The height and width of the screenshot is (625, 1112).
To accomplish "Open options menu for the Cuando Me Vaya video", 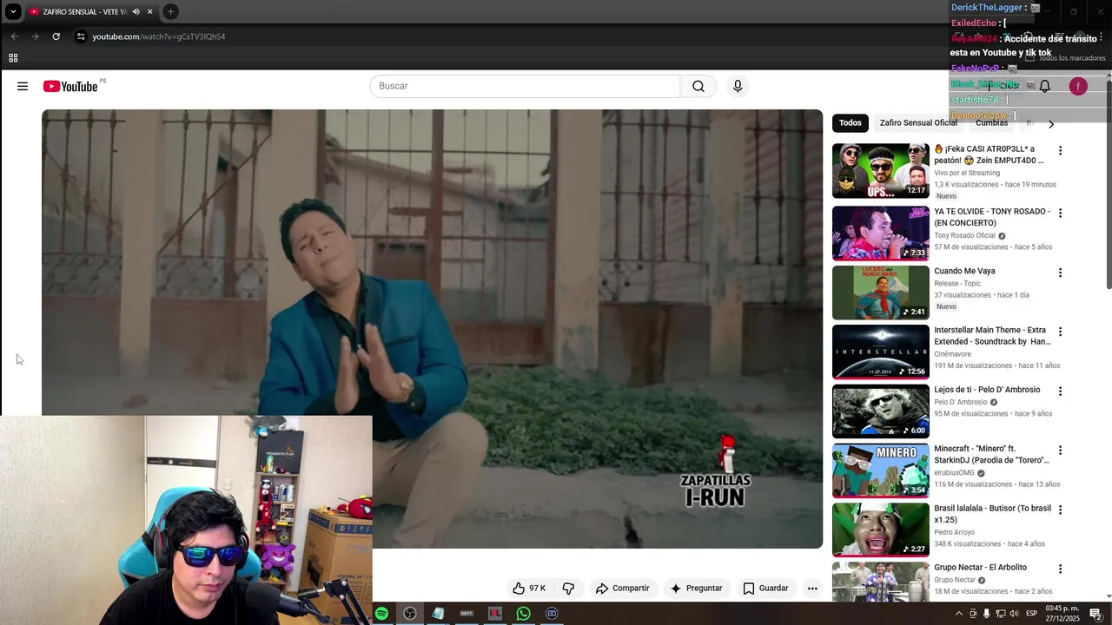I will 1060,273.
